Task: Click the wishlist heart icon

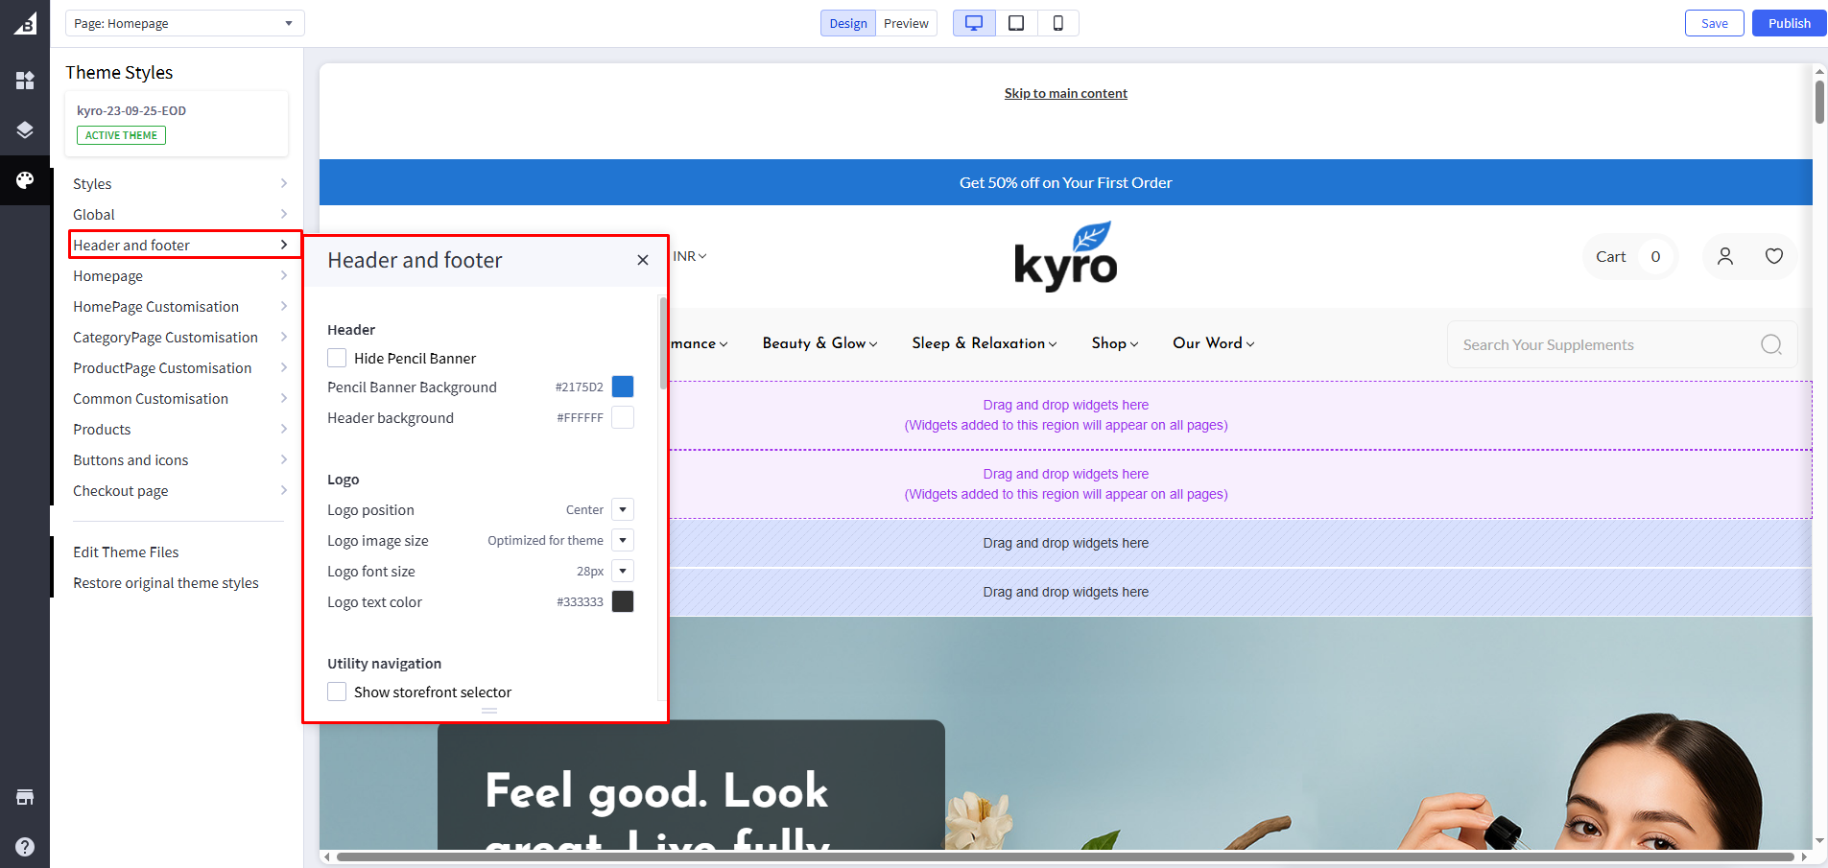Action: [x=1773, y=256]
